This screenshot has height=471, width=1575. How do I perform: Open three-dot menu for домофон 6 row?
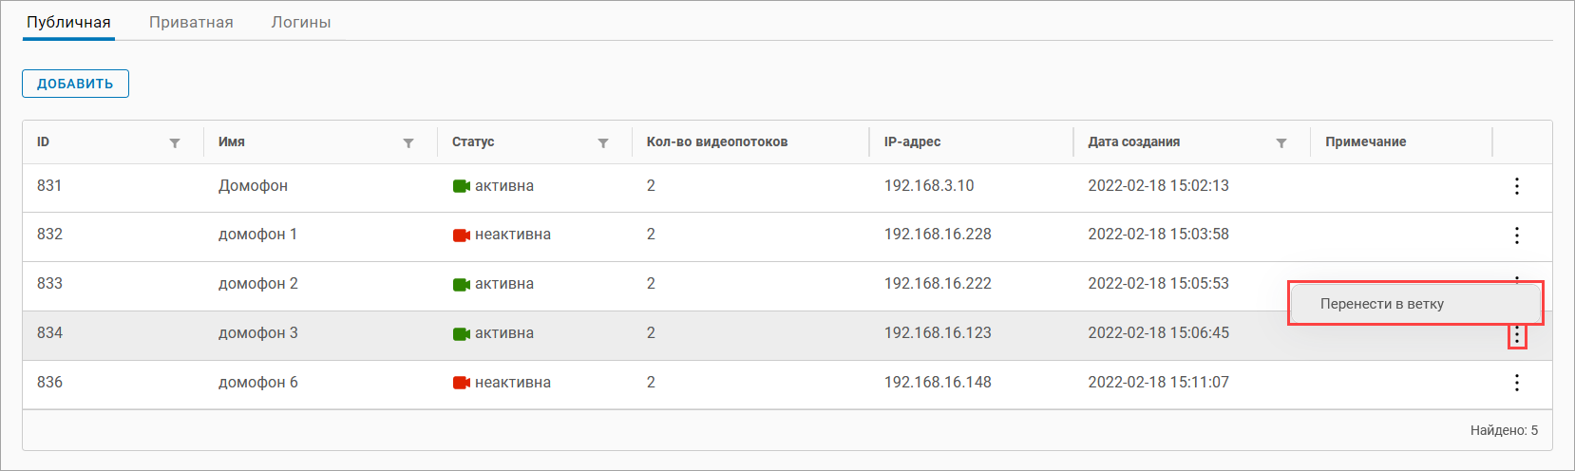click(1516, 383)
